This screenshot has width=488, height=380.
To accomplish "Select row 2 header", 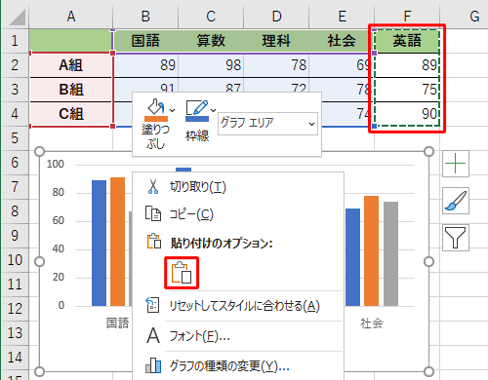I will tap(15, 65).
